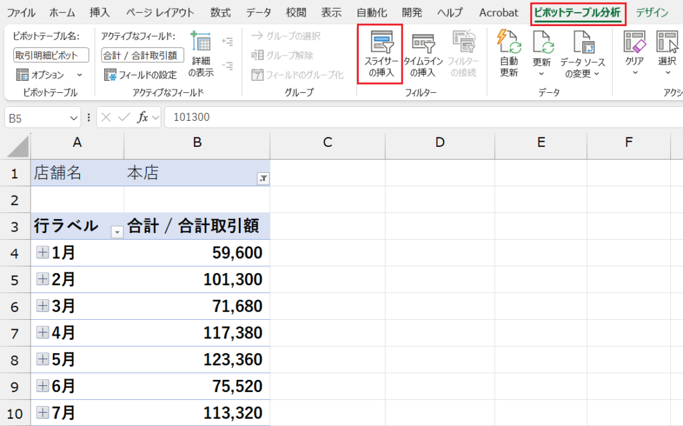This screenshot has width=683, height=426.
Task: Open the 店舗名 filter dropdown in B1
Action: pos(262,178)
